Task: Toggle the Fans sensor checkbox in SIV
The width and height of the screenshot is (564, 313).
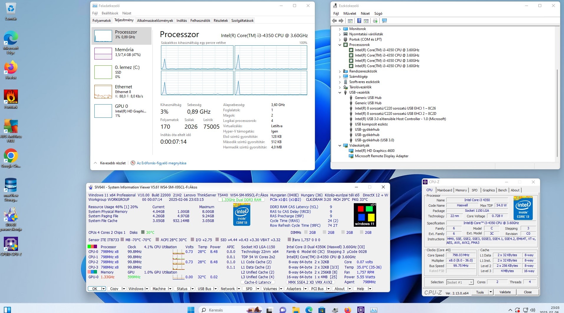Action: point(290,240)
